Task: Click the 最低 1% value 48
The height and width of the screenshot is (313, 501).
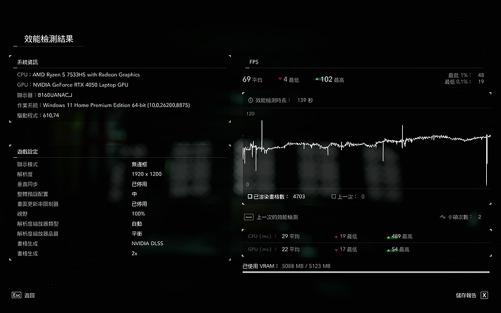Action: [481, 75]
